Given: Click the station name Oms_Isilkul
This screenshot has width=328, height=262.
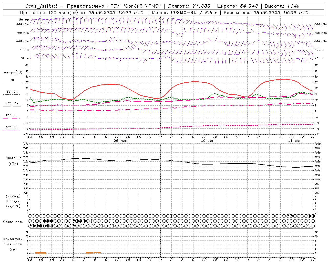Looking at the screenshot, I should tap(41, 6).
